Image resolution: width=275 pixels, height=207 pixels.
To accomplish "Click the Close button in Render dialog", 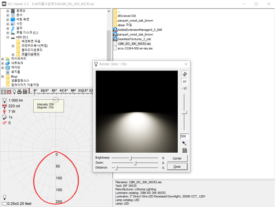I will click(177, 167).
